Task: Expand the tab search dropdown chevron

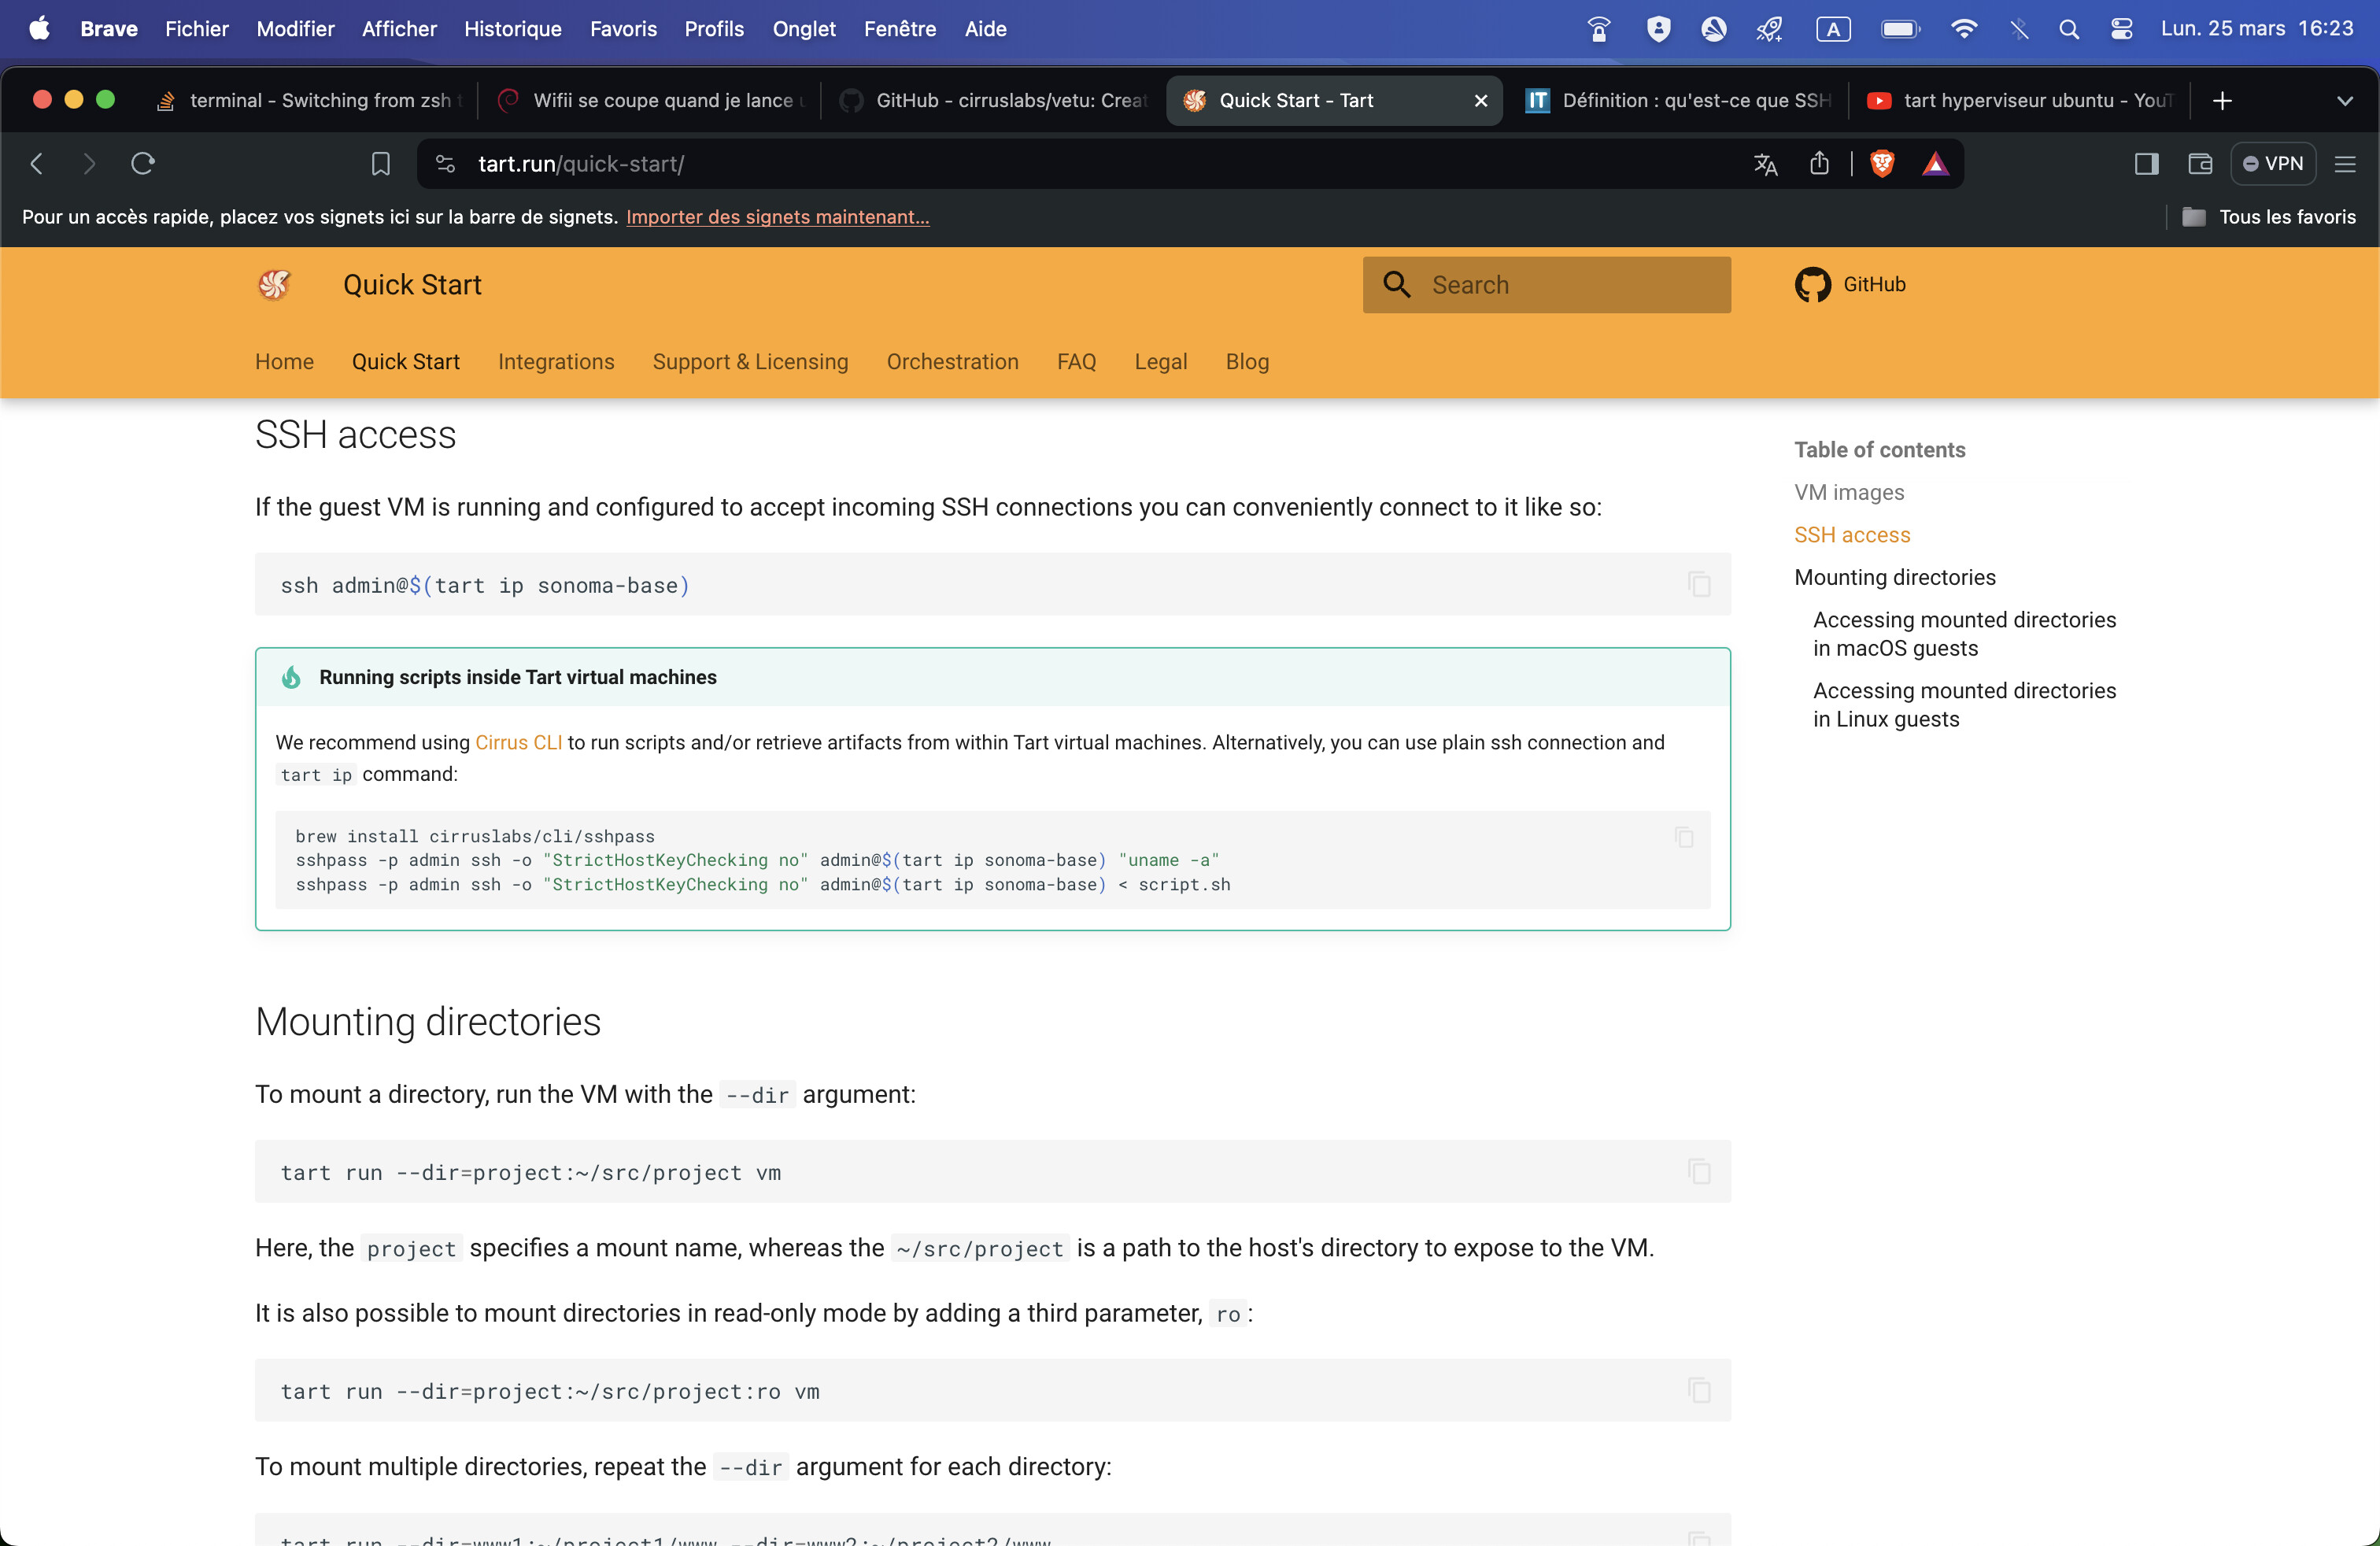Action: point(2344,101)
